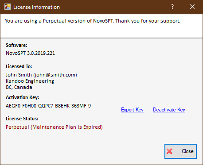Click the john@smith.com email address
Screen dimensions: 203x165
coord(55,75)
